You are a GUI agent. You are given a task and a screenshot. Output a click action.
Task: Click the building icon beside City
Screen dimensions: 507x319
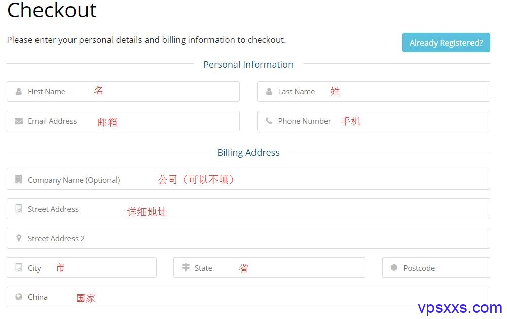point(19,268)
